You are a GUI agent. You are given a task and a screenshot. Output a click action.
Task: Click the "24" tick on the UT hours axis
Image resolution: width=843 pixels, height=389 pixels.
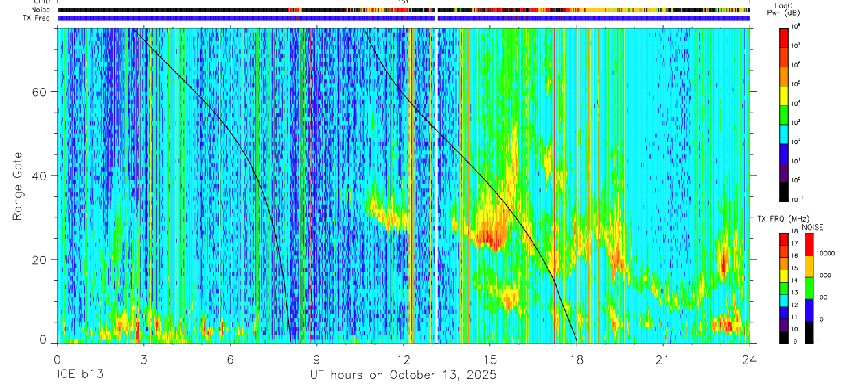[x=750, y=359]
